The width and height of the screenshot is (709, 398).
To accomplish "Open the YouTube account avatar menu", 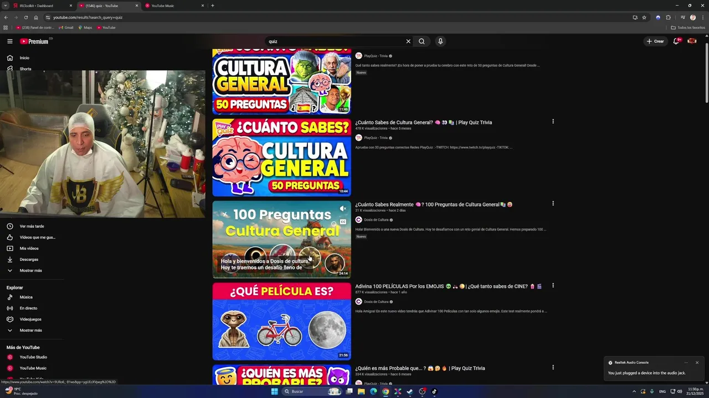I will (692, 41).
